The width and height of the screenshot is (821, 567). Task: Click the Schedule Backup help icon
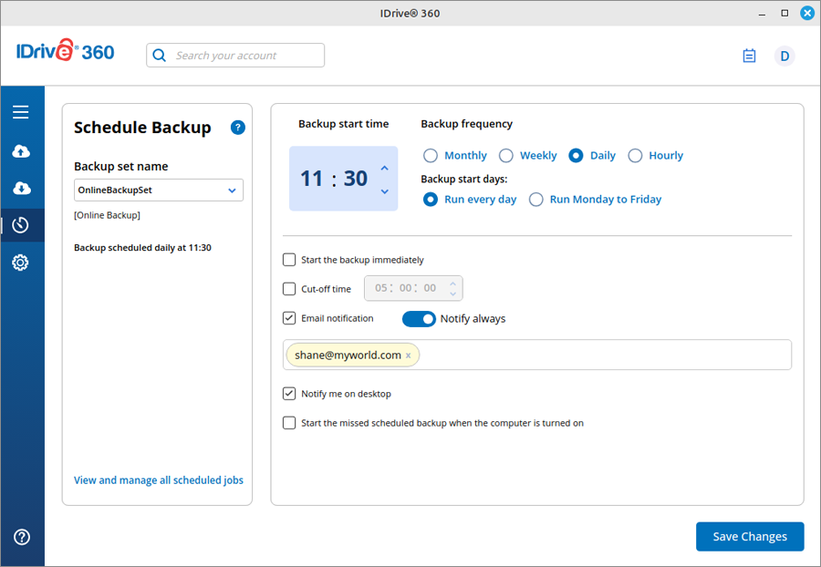point(238,128)
